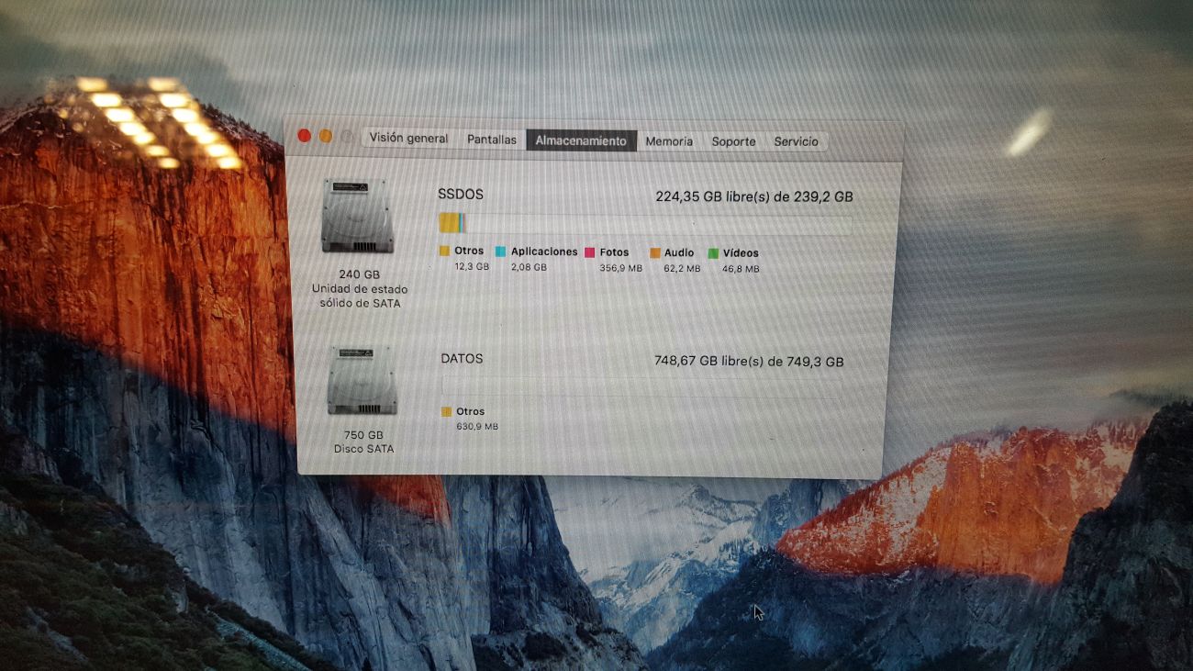Click the 748,67 GB libre(s) de 749,3 GB text
Image resolution: width=1193 pixels, height=671 pixels.
click(x=749, y=362)
